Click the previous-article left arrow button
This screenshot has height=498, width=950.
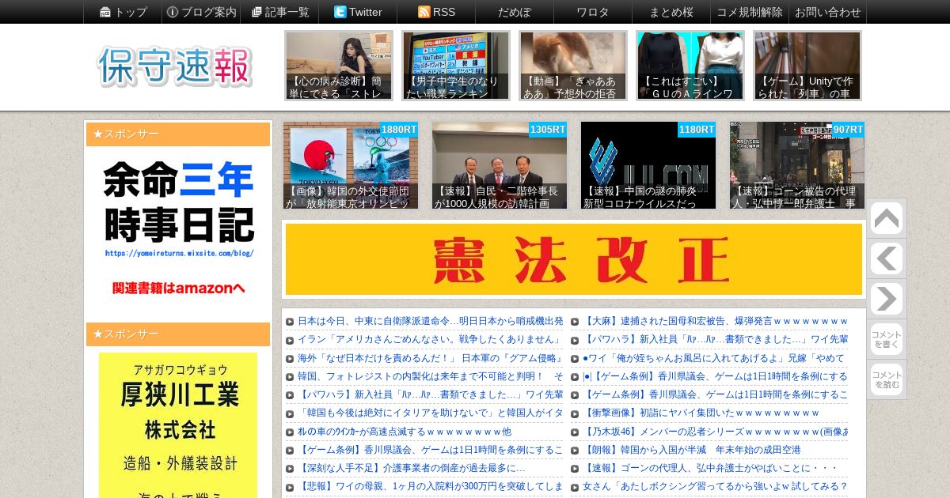click(x=886, y=259)
